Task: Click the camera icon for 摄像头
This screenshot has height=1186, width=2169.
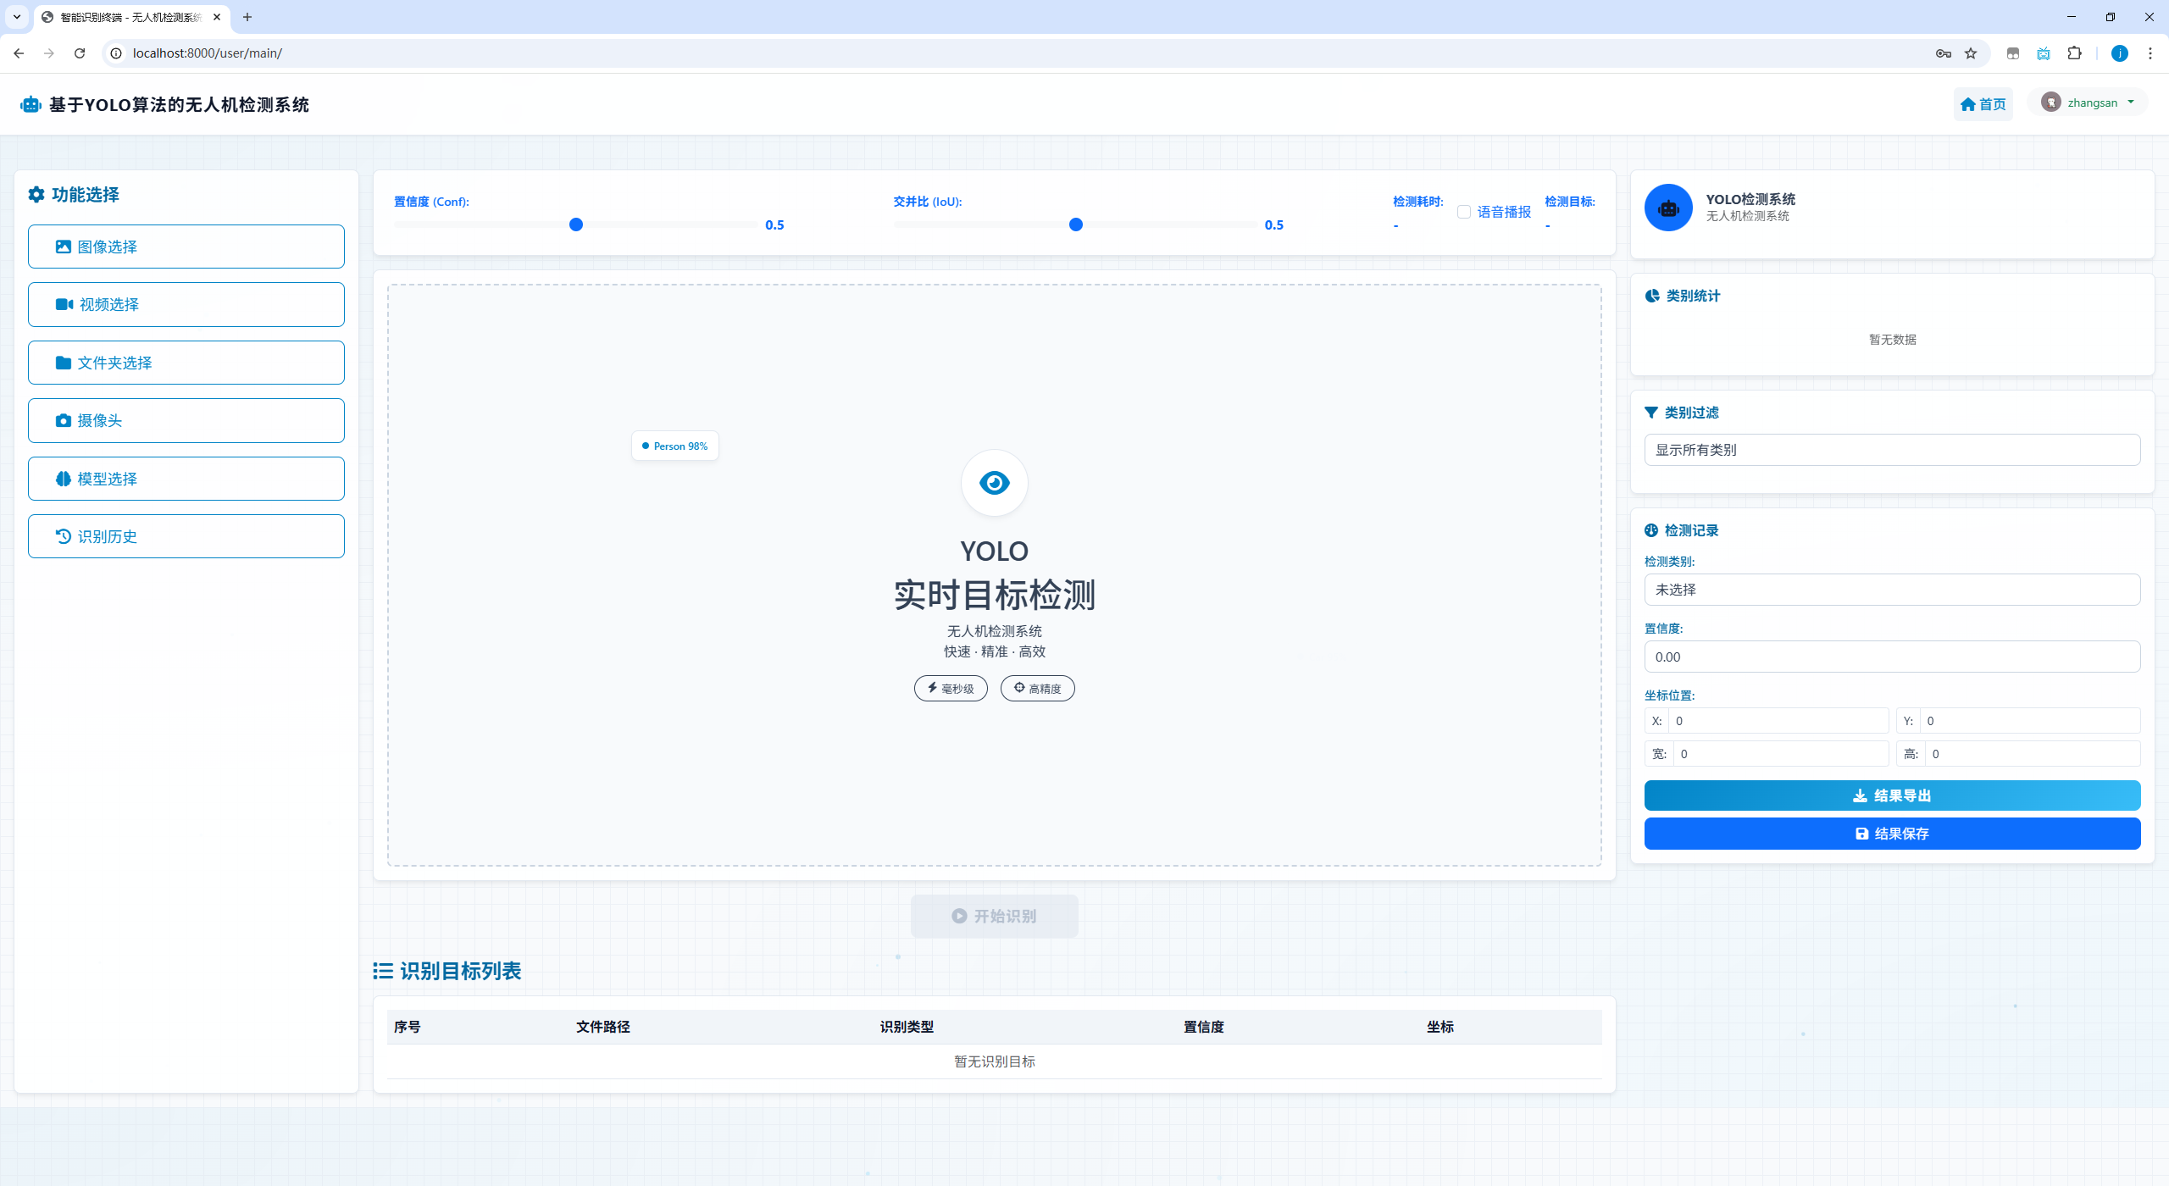Action: coord(64,421)
